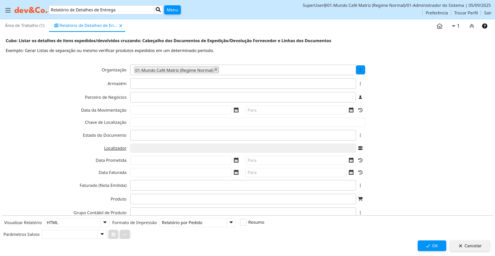
Task: Expand Formato de Impressão dropdown
Action: (231, 223)
